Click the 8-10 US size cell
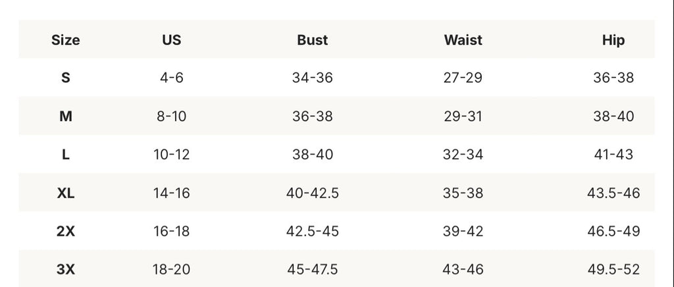Viewport: 674px width, 287px height. coord(172,116)
